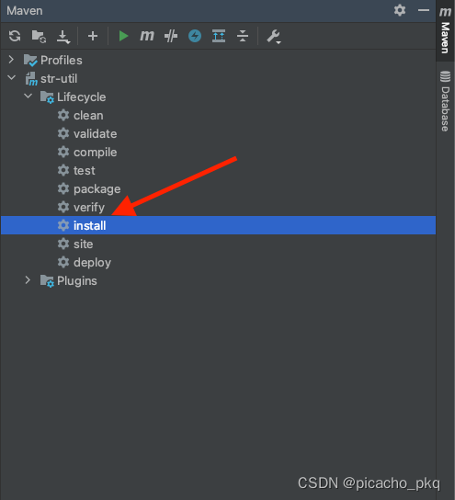
Task: Open Maven panel gear options
Action: pos(400,10)
